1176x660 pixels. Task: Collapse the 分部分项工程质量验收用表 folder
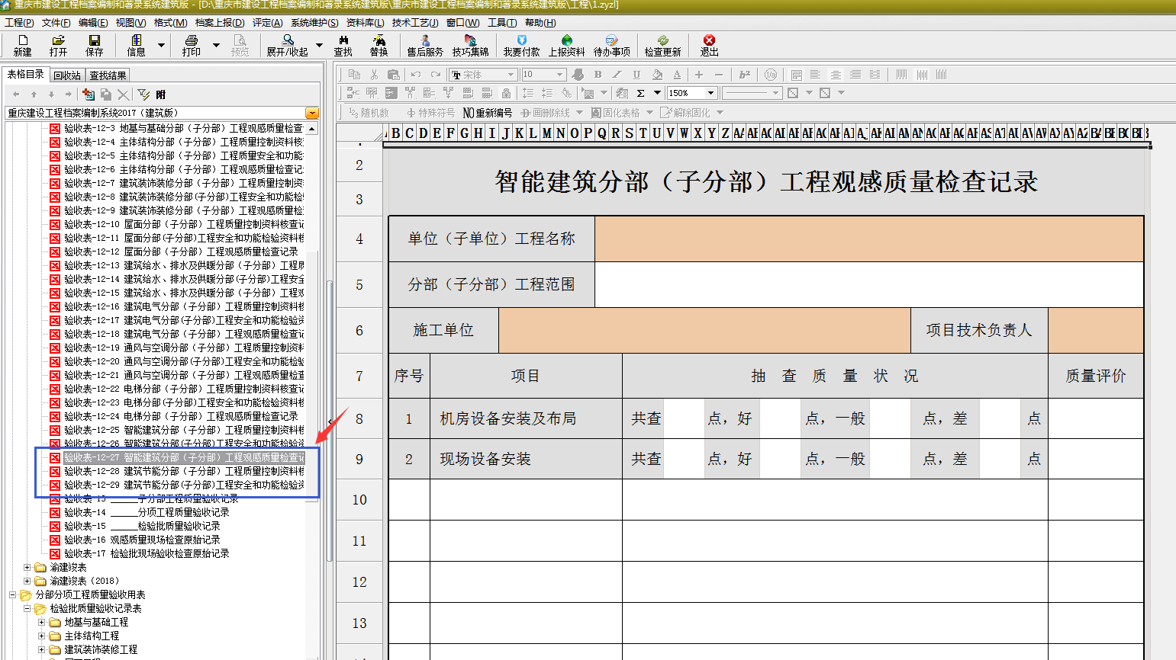[x=13, y=594]
